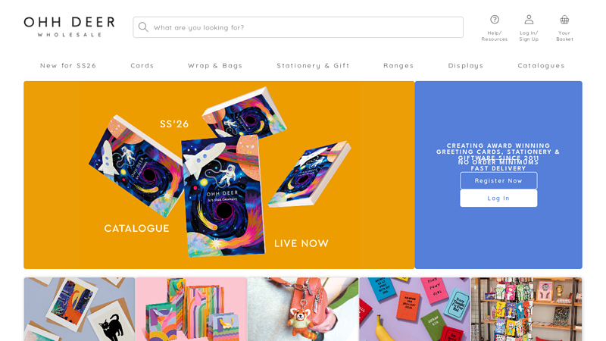Screen dimensions: 606x341
Task: Select the red panda keyring thumbnail
Action: [x=302, y=309]
